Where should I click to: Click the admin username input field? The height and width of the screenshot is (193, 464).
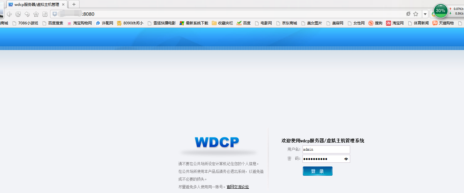(x=326, y=149)
